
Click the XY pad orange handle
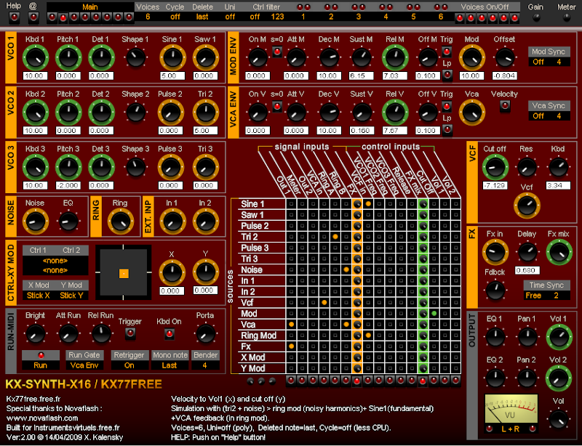pyautogui.click(x=124, y=274)
